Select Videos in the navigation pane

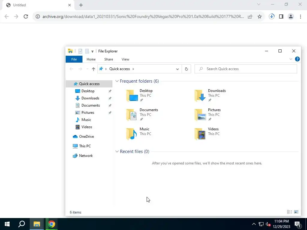pos(87,127)
